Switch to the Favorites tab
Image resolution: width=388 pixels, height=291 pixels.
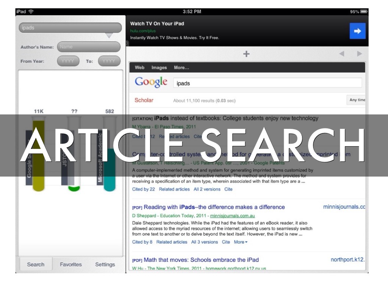pyautogui.click(x=70, y=264)
